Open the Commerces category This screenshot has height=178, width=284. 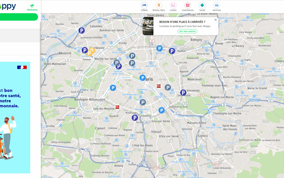188,7
